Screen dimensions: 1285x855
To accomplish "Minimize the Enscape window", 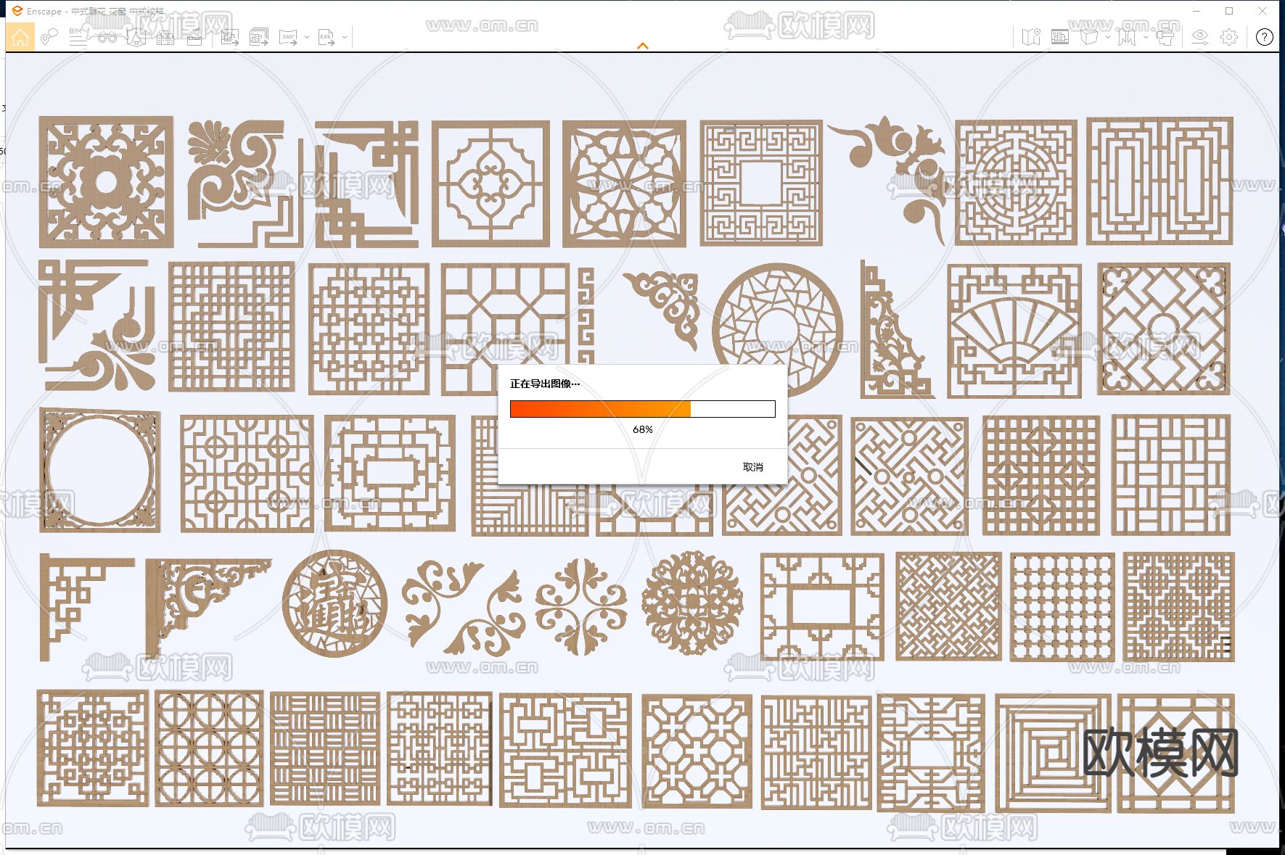I will [1198, 11].
